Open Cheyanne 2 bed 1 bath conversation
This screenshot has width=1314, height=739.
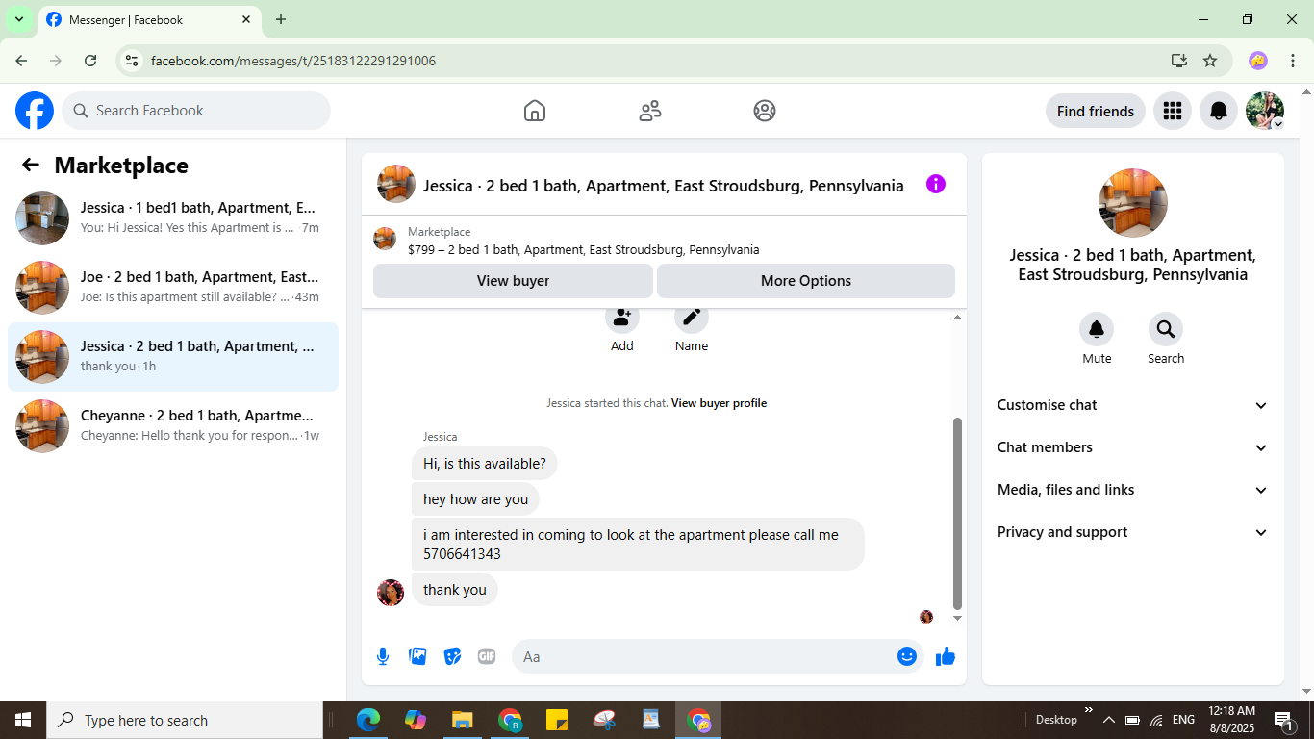pos(173,426)
